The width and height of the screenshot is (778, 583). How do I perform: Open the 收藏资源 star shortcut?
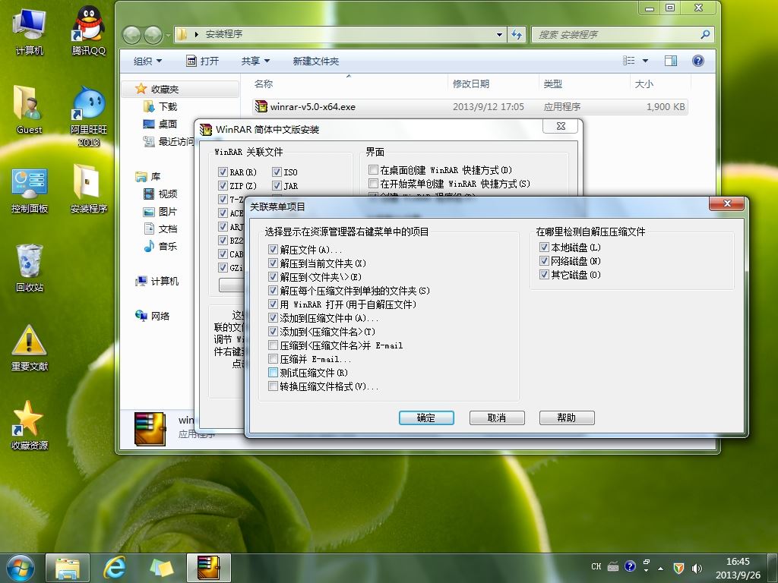[30, 425]
